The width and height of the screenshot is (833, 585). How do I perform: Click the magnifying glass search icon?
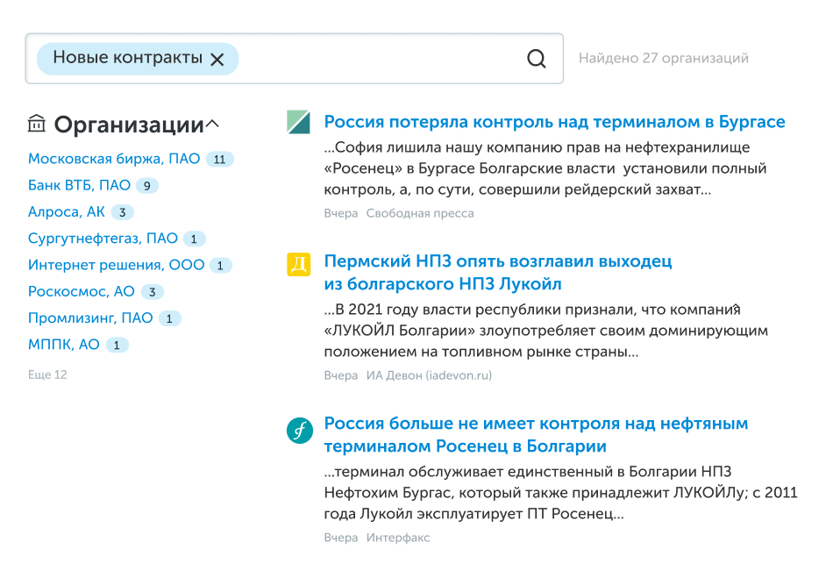(536, 59)
